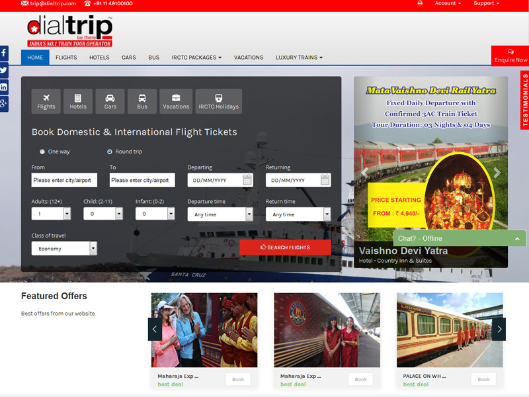
Task: Click the To city/airport field
Action: 142,180
